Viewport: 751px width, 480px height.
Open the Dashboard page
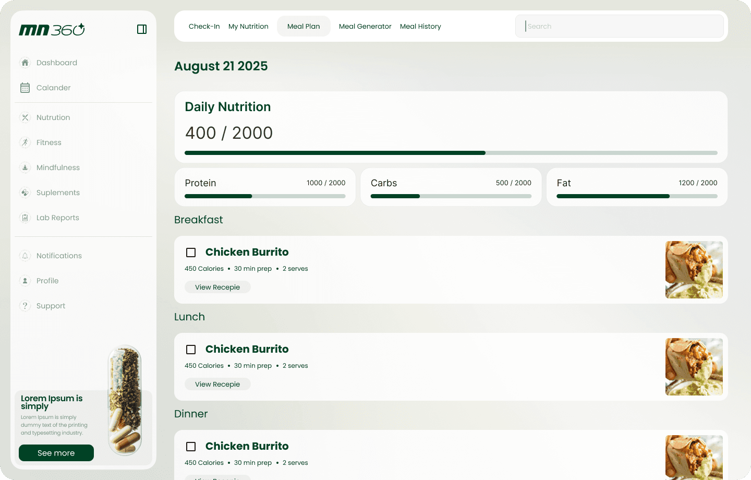(57, 63)
